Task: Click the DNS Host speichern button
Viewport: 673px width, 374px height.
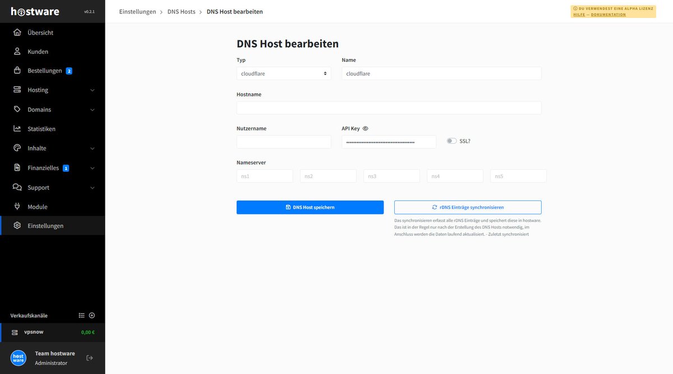Action: (x=310, y=207)
